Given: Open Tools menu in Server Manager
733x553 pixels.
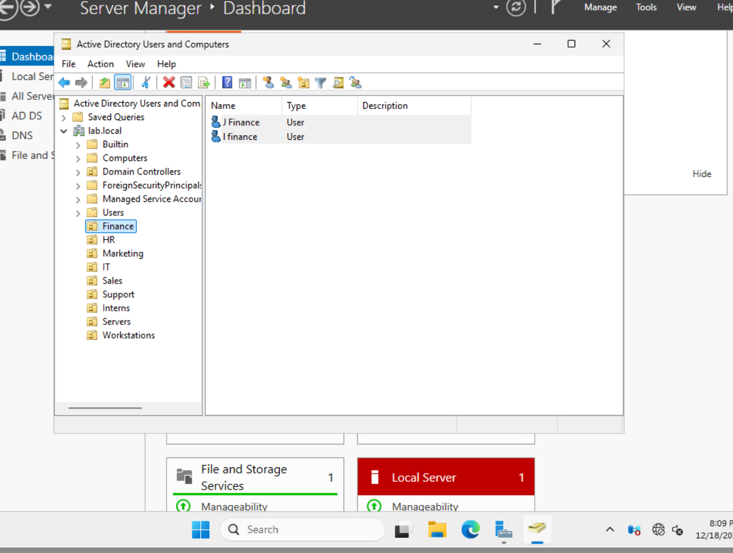Looking at the screenshot, I should coord(646,7).
